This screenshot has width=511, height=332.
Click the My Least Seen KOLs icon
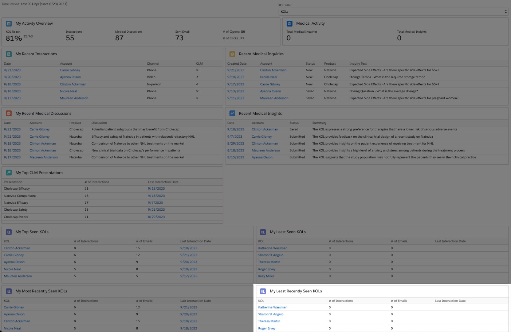tap(263, 232)
